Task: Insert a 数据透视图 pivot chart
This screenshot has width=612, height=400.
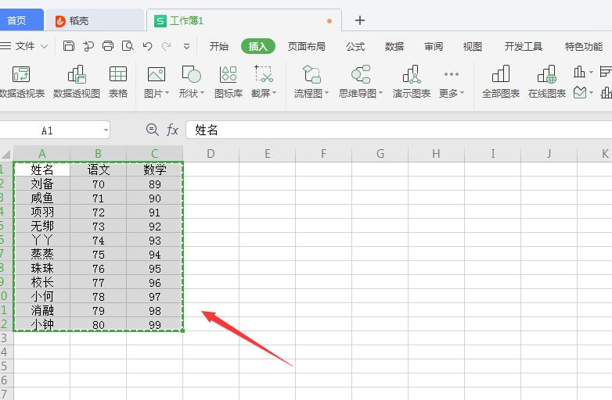Action: coord(77,82)
